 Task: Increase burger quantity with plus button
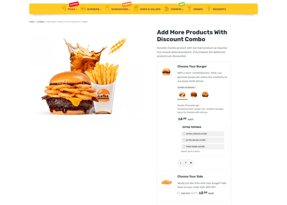coord(191,163)
